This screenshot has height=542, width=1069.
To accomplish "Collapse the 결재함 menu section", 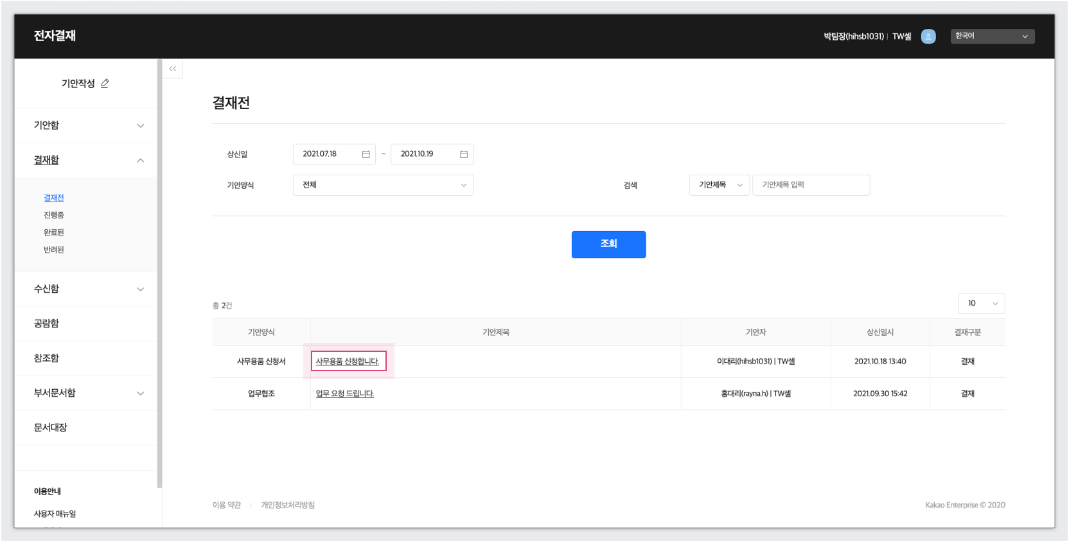I will [x=140, y=161].
